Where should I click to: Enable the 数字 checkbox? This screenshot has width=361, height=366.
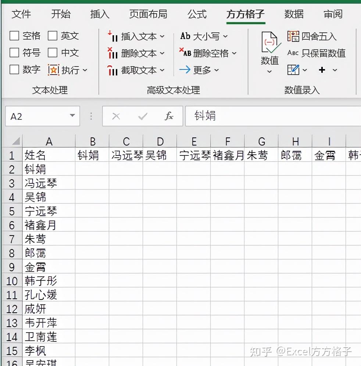coord(14,69)
